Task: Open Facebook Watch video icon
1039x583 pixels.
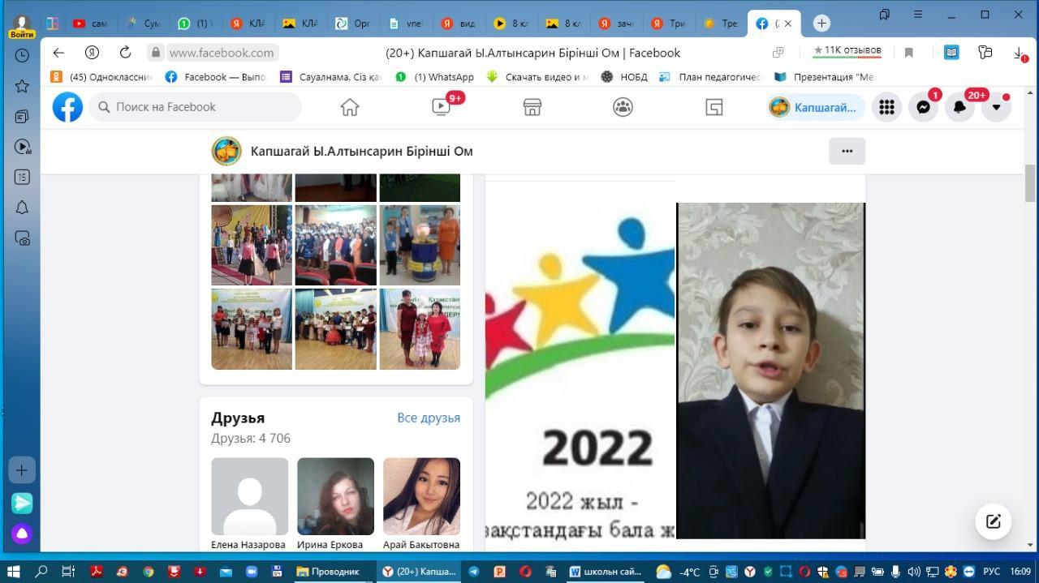Action: point(441,107)
